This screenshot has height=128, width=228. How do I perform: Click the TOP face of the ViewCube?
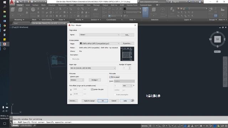coord(217,39)
